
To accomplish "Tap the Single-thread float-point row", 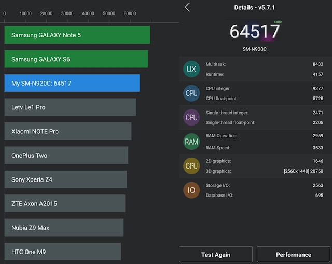I will pyautogui.click(x=265, y=122).
